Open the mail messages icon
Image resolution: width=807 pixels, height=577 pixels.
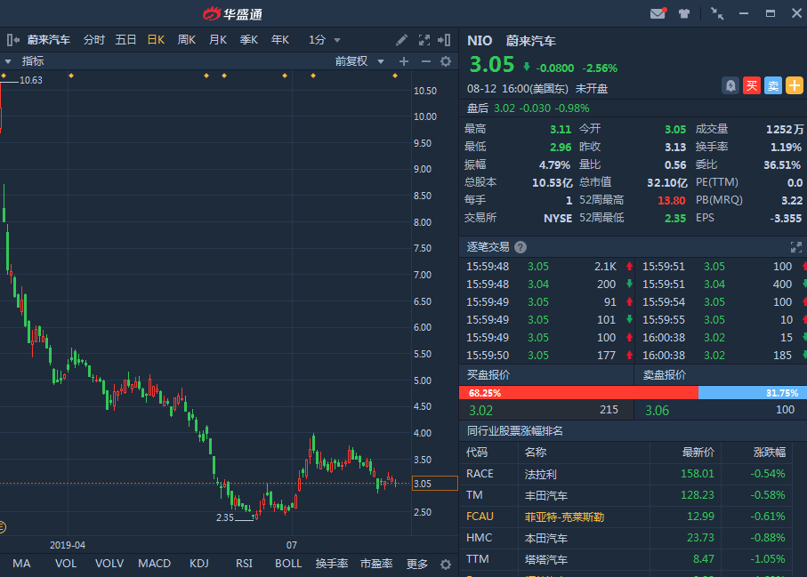coord(658,13)
